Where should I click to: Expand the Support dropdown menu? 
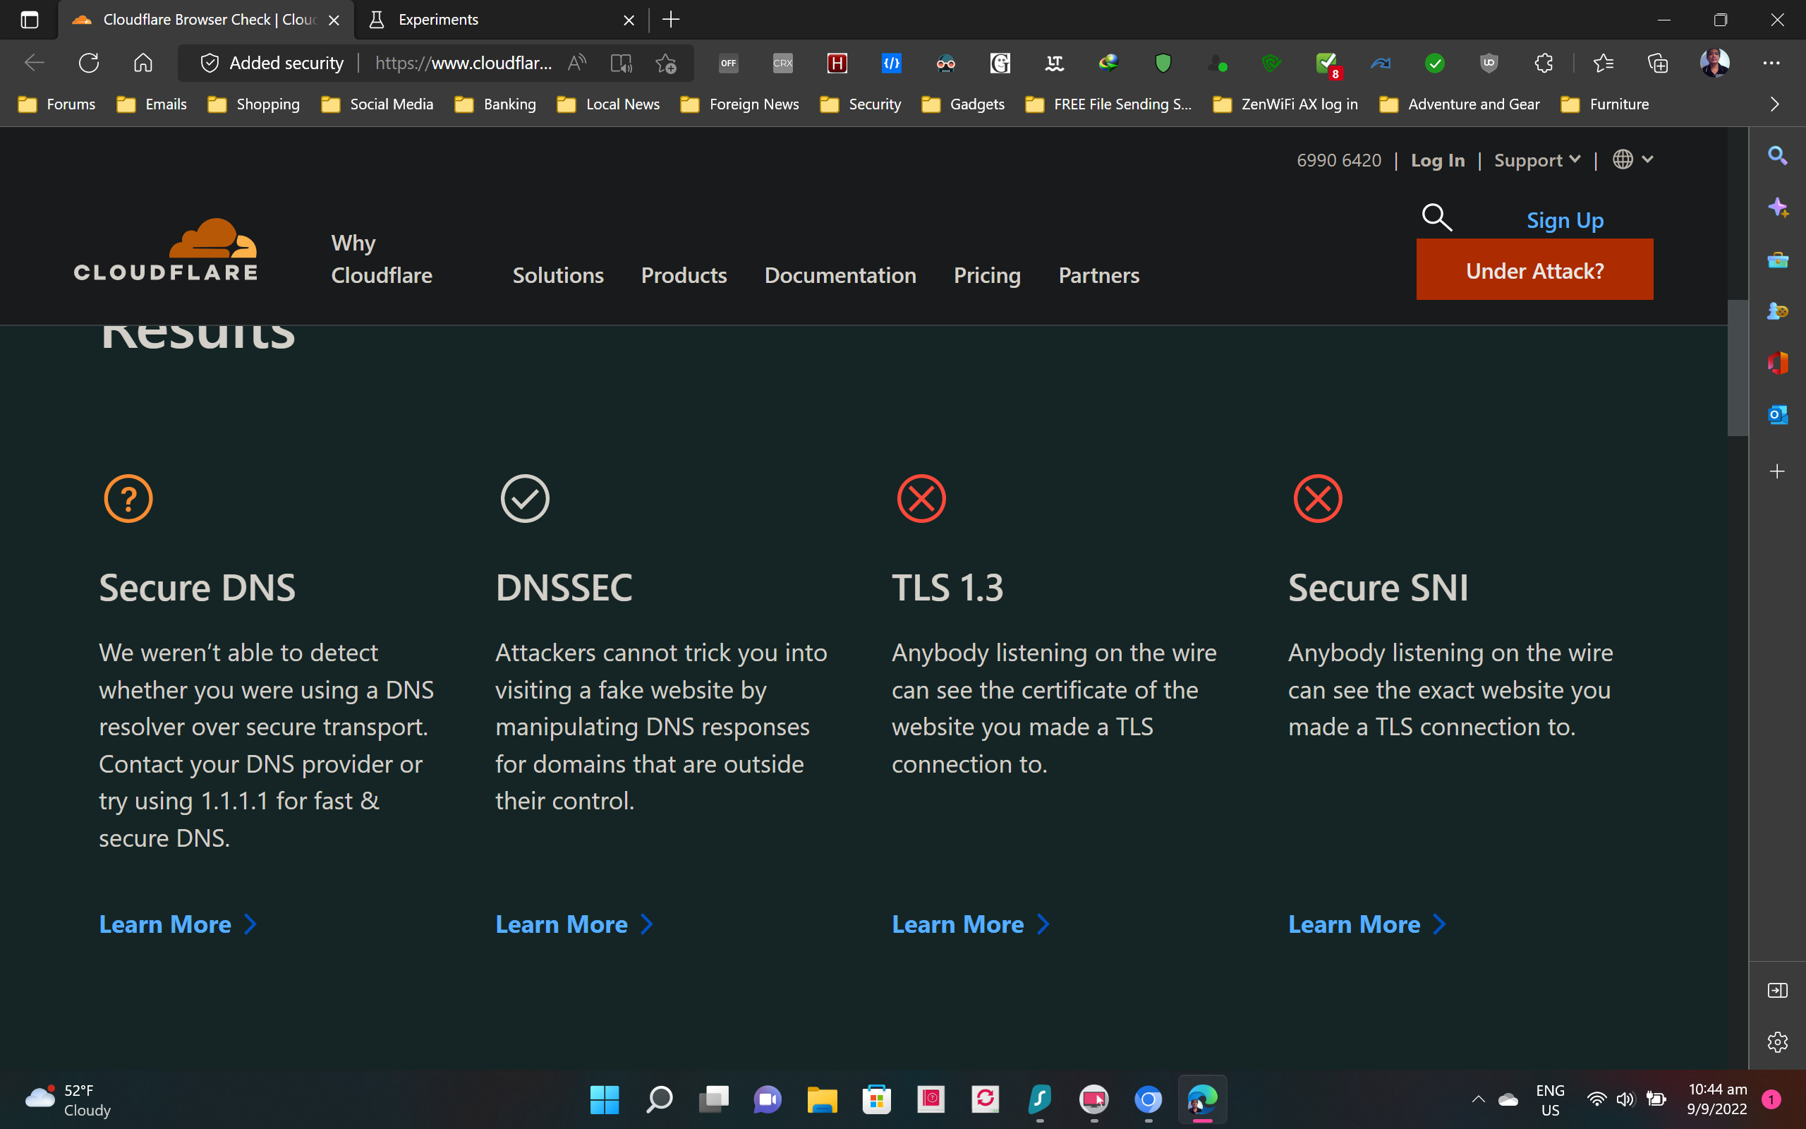[1537, 159]
